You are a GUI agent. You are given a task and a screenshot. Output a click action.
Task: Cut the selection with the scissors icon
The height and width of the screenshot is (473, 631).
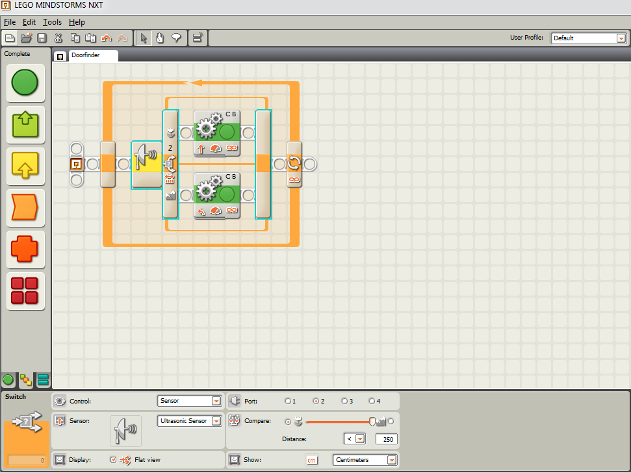click(58, 38)
